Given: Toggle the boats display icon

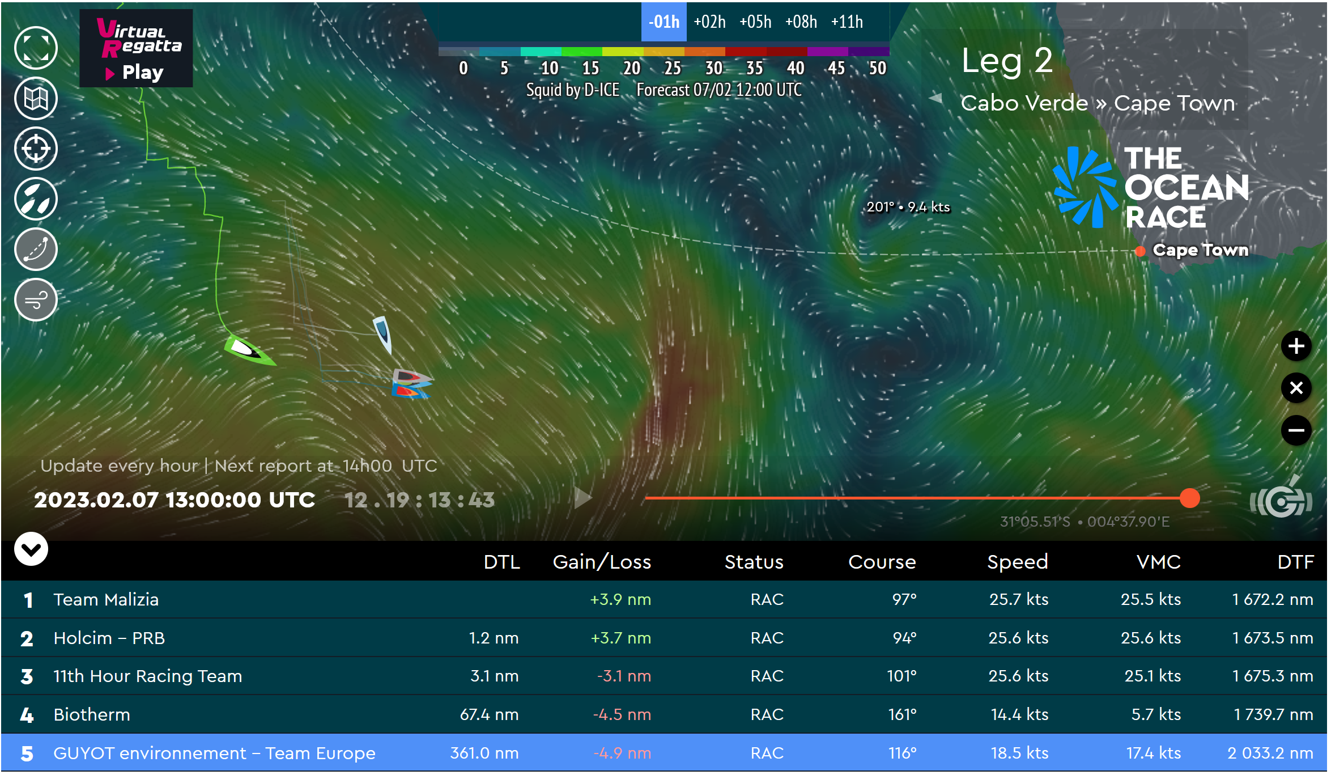Looking at the screenshot, I should click(x=36, y=199).
